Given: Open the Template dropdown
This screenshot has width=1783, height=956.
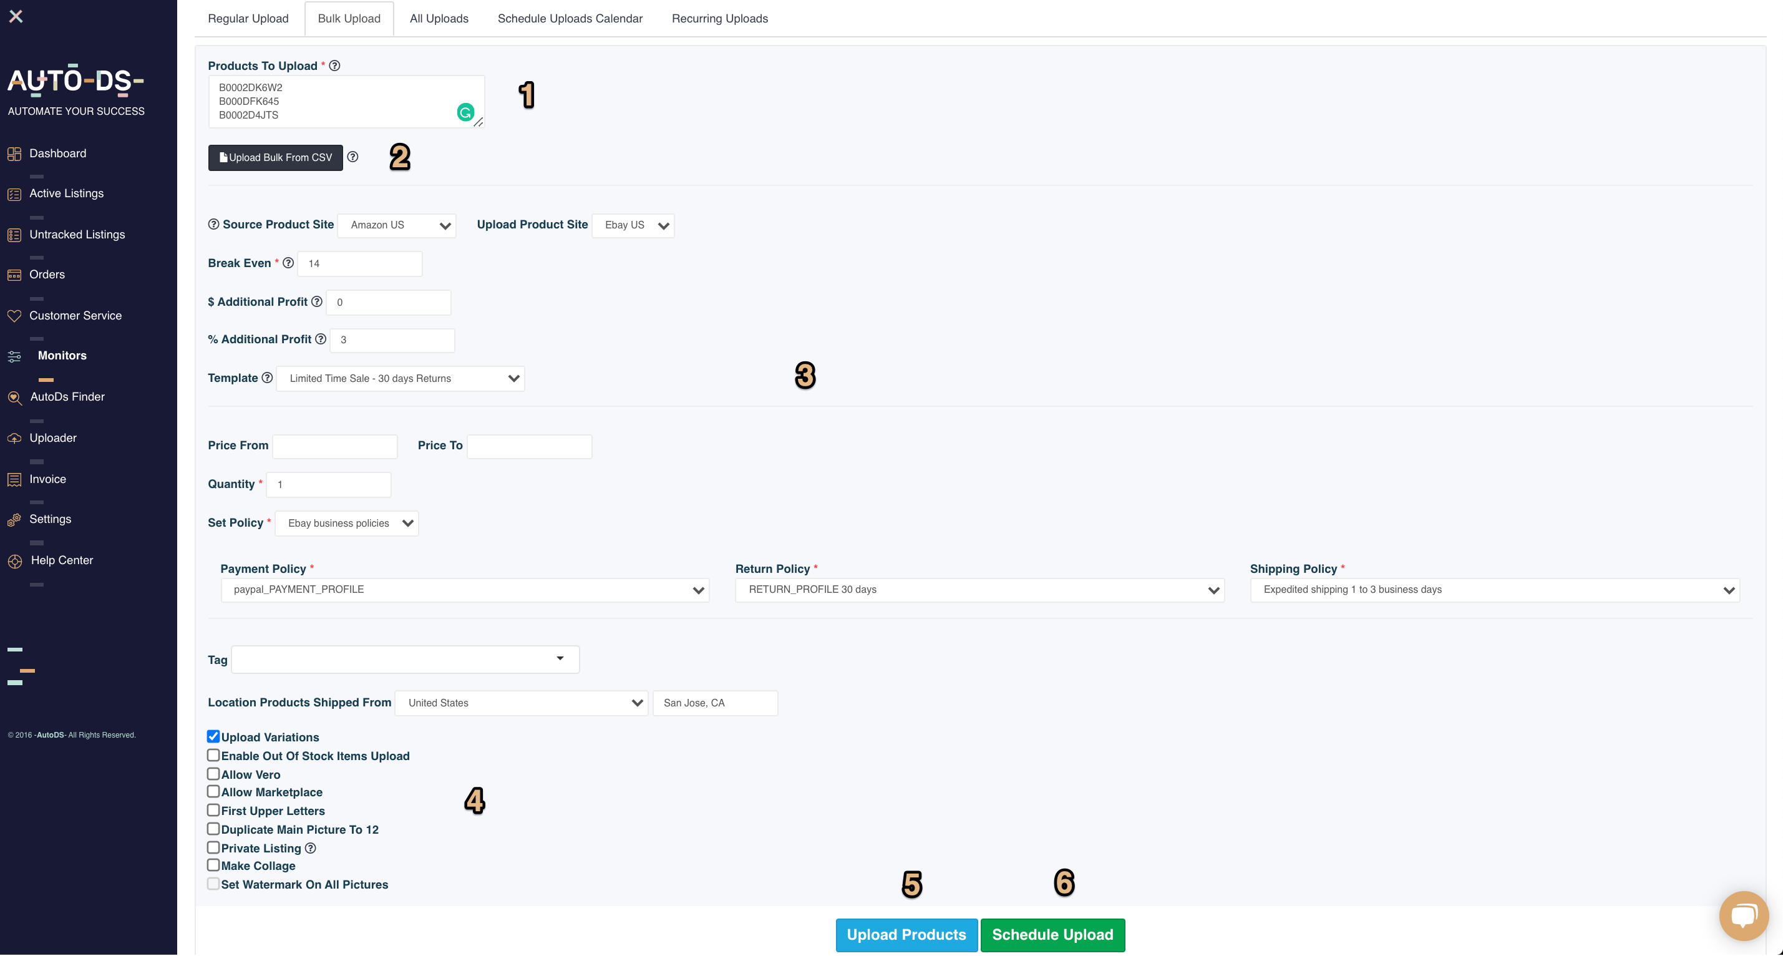Looking at the screenshot, I should (400, 379).
